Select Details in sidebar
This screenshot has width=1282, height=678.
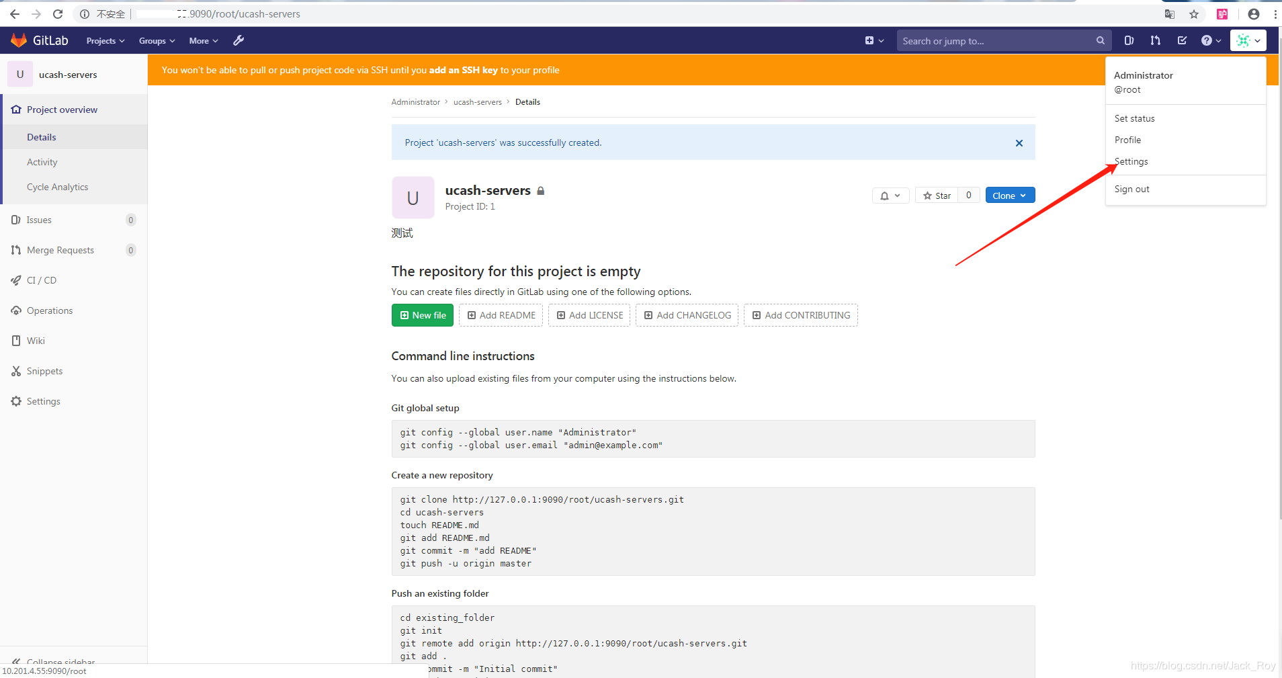(x=42, y=137)
